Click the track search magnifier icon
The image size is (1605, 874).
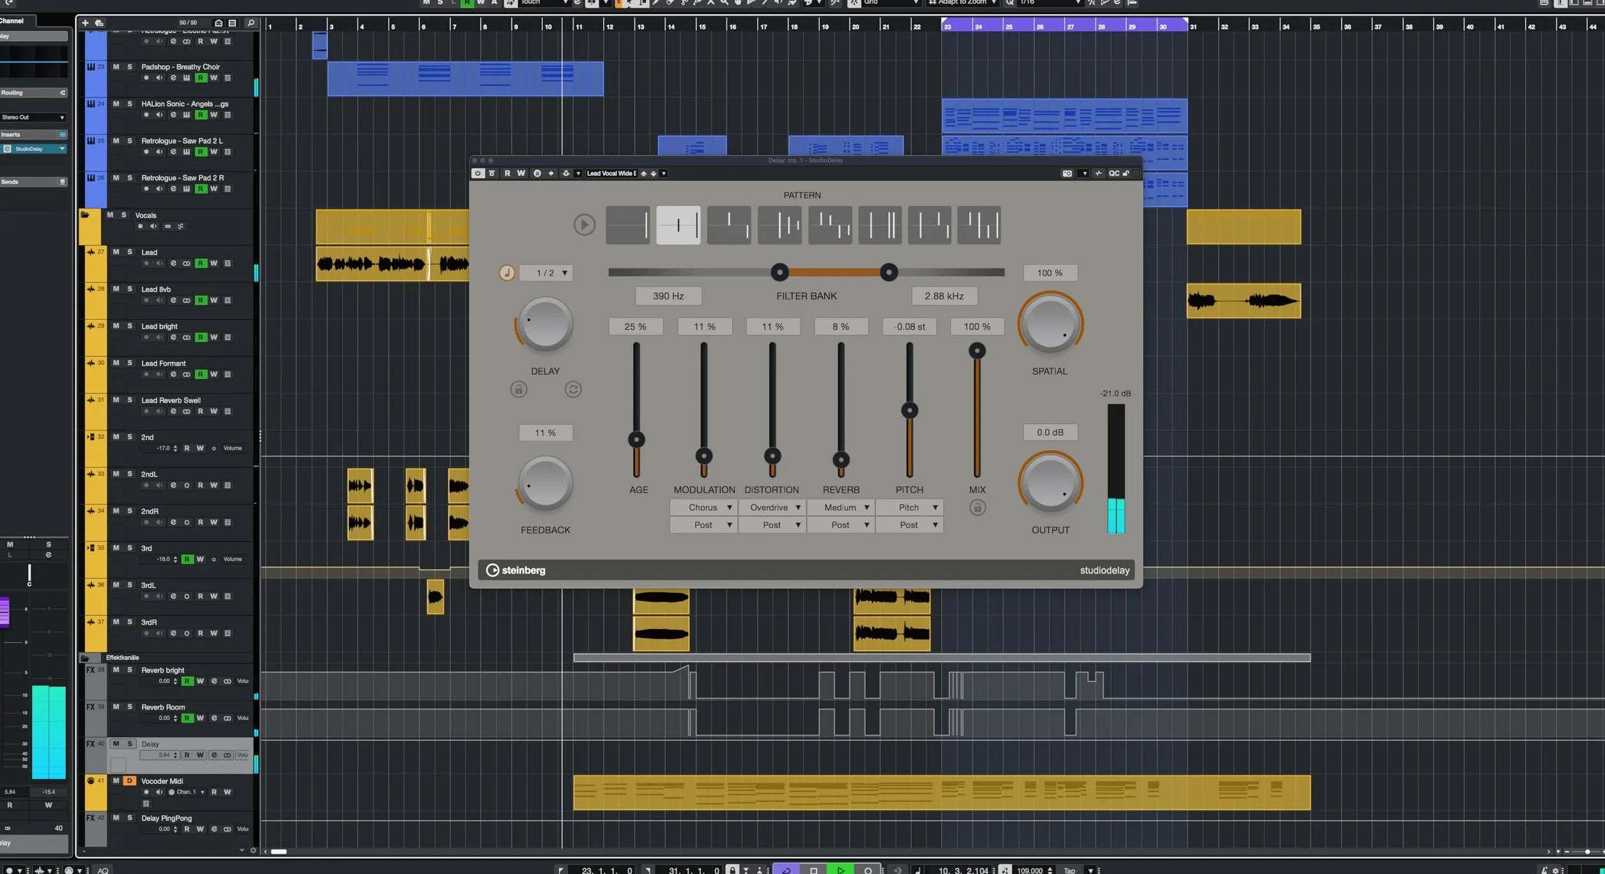pyautogui.click(x=251, y=23)
